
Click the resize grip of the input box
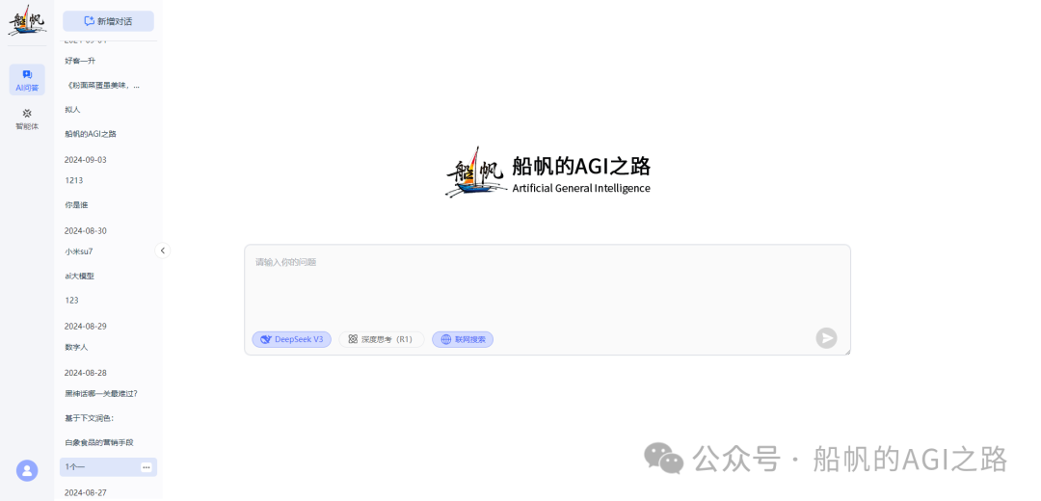pos(847,352)
